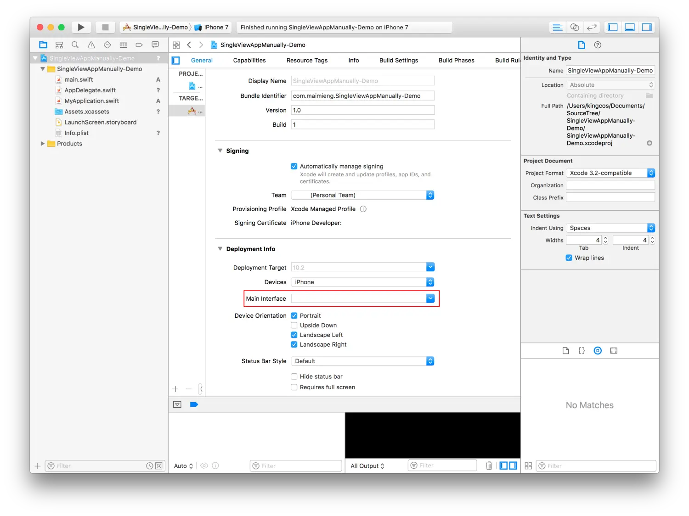Add a new target with plus button
Screen dimensions: 689x516
175,389
